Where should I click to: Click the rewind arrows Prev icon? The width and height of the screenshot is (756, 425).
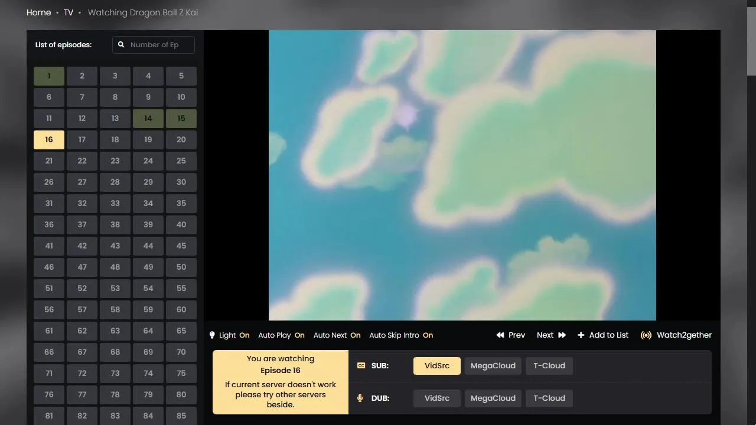tap(500, 335)
